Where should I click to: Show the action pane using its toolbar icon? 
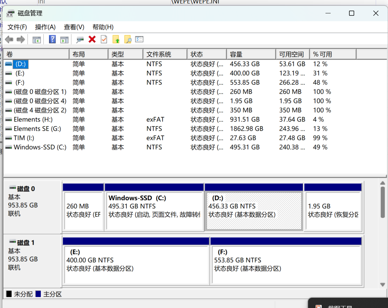[64, 39]
